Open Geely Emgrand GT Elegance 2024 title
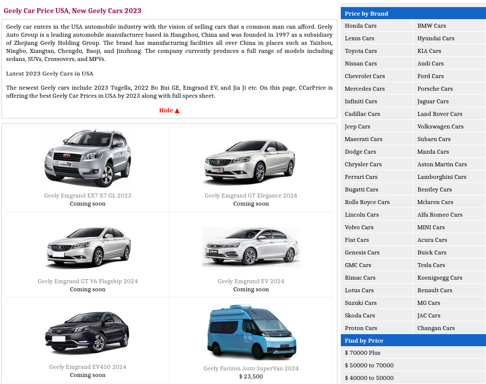 coord(251,196)
